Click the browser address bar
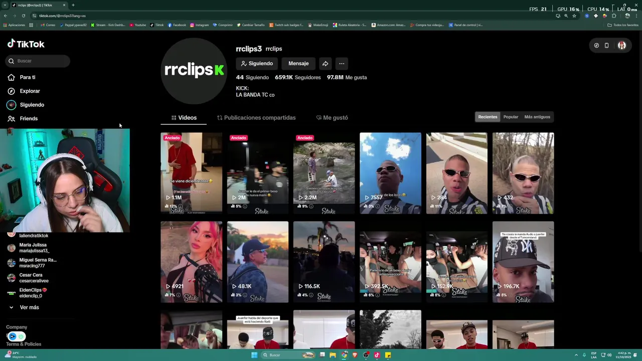The image size is (642, 361). click(291, 16)
